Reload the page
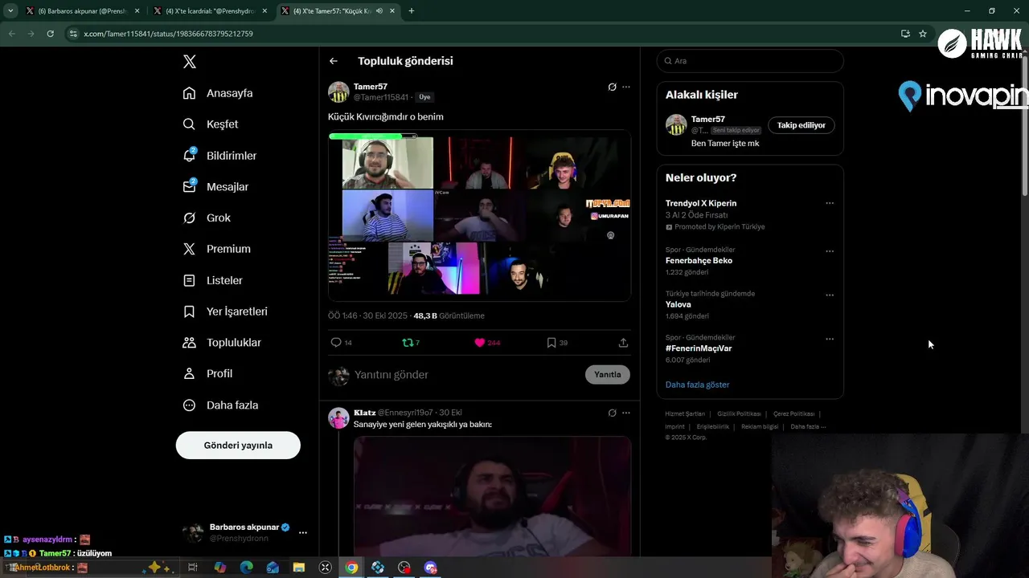 click(50, 34)
